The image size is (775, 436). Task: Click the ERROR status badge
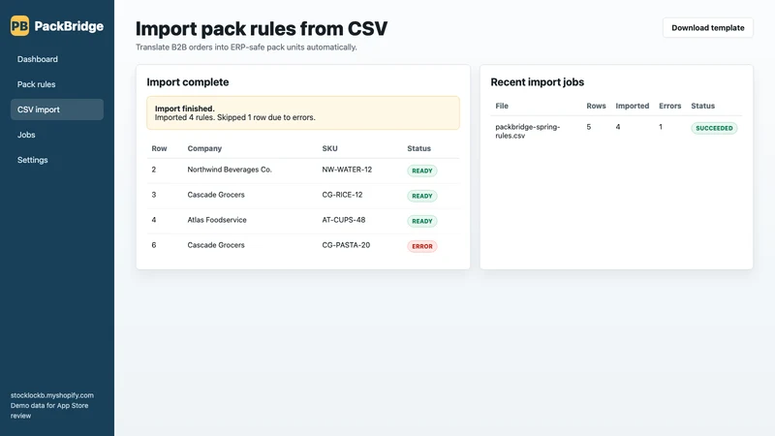tap(422, 246)
